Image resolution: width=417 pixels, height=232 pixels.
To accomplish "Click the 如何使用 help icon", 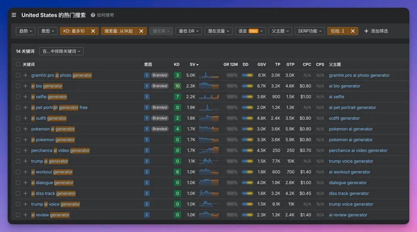I will pyautogui.click(x=93, y=15).
